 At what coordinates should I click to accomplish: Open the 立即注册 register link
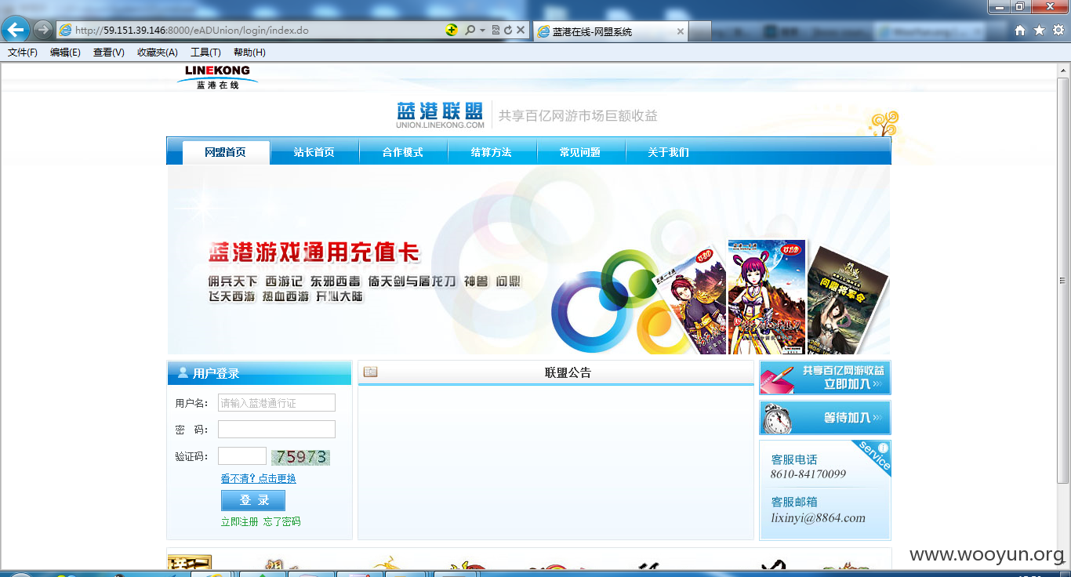(x=239, y=521)
